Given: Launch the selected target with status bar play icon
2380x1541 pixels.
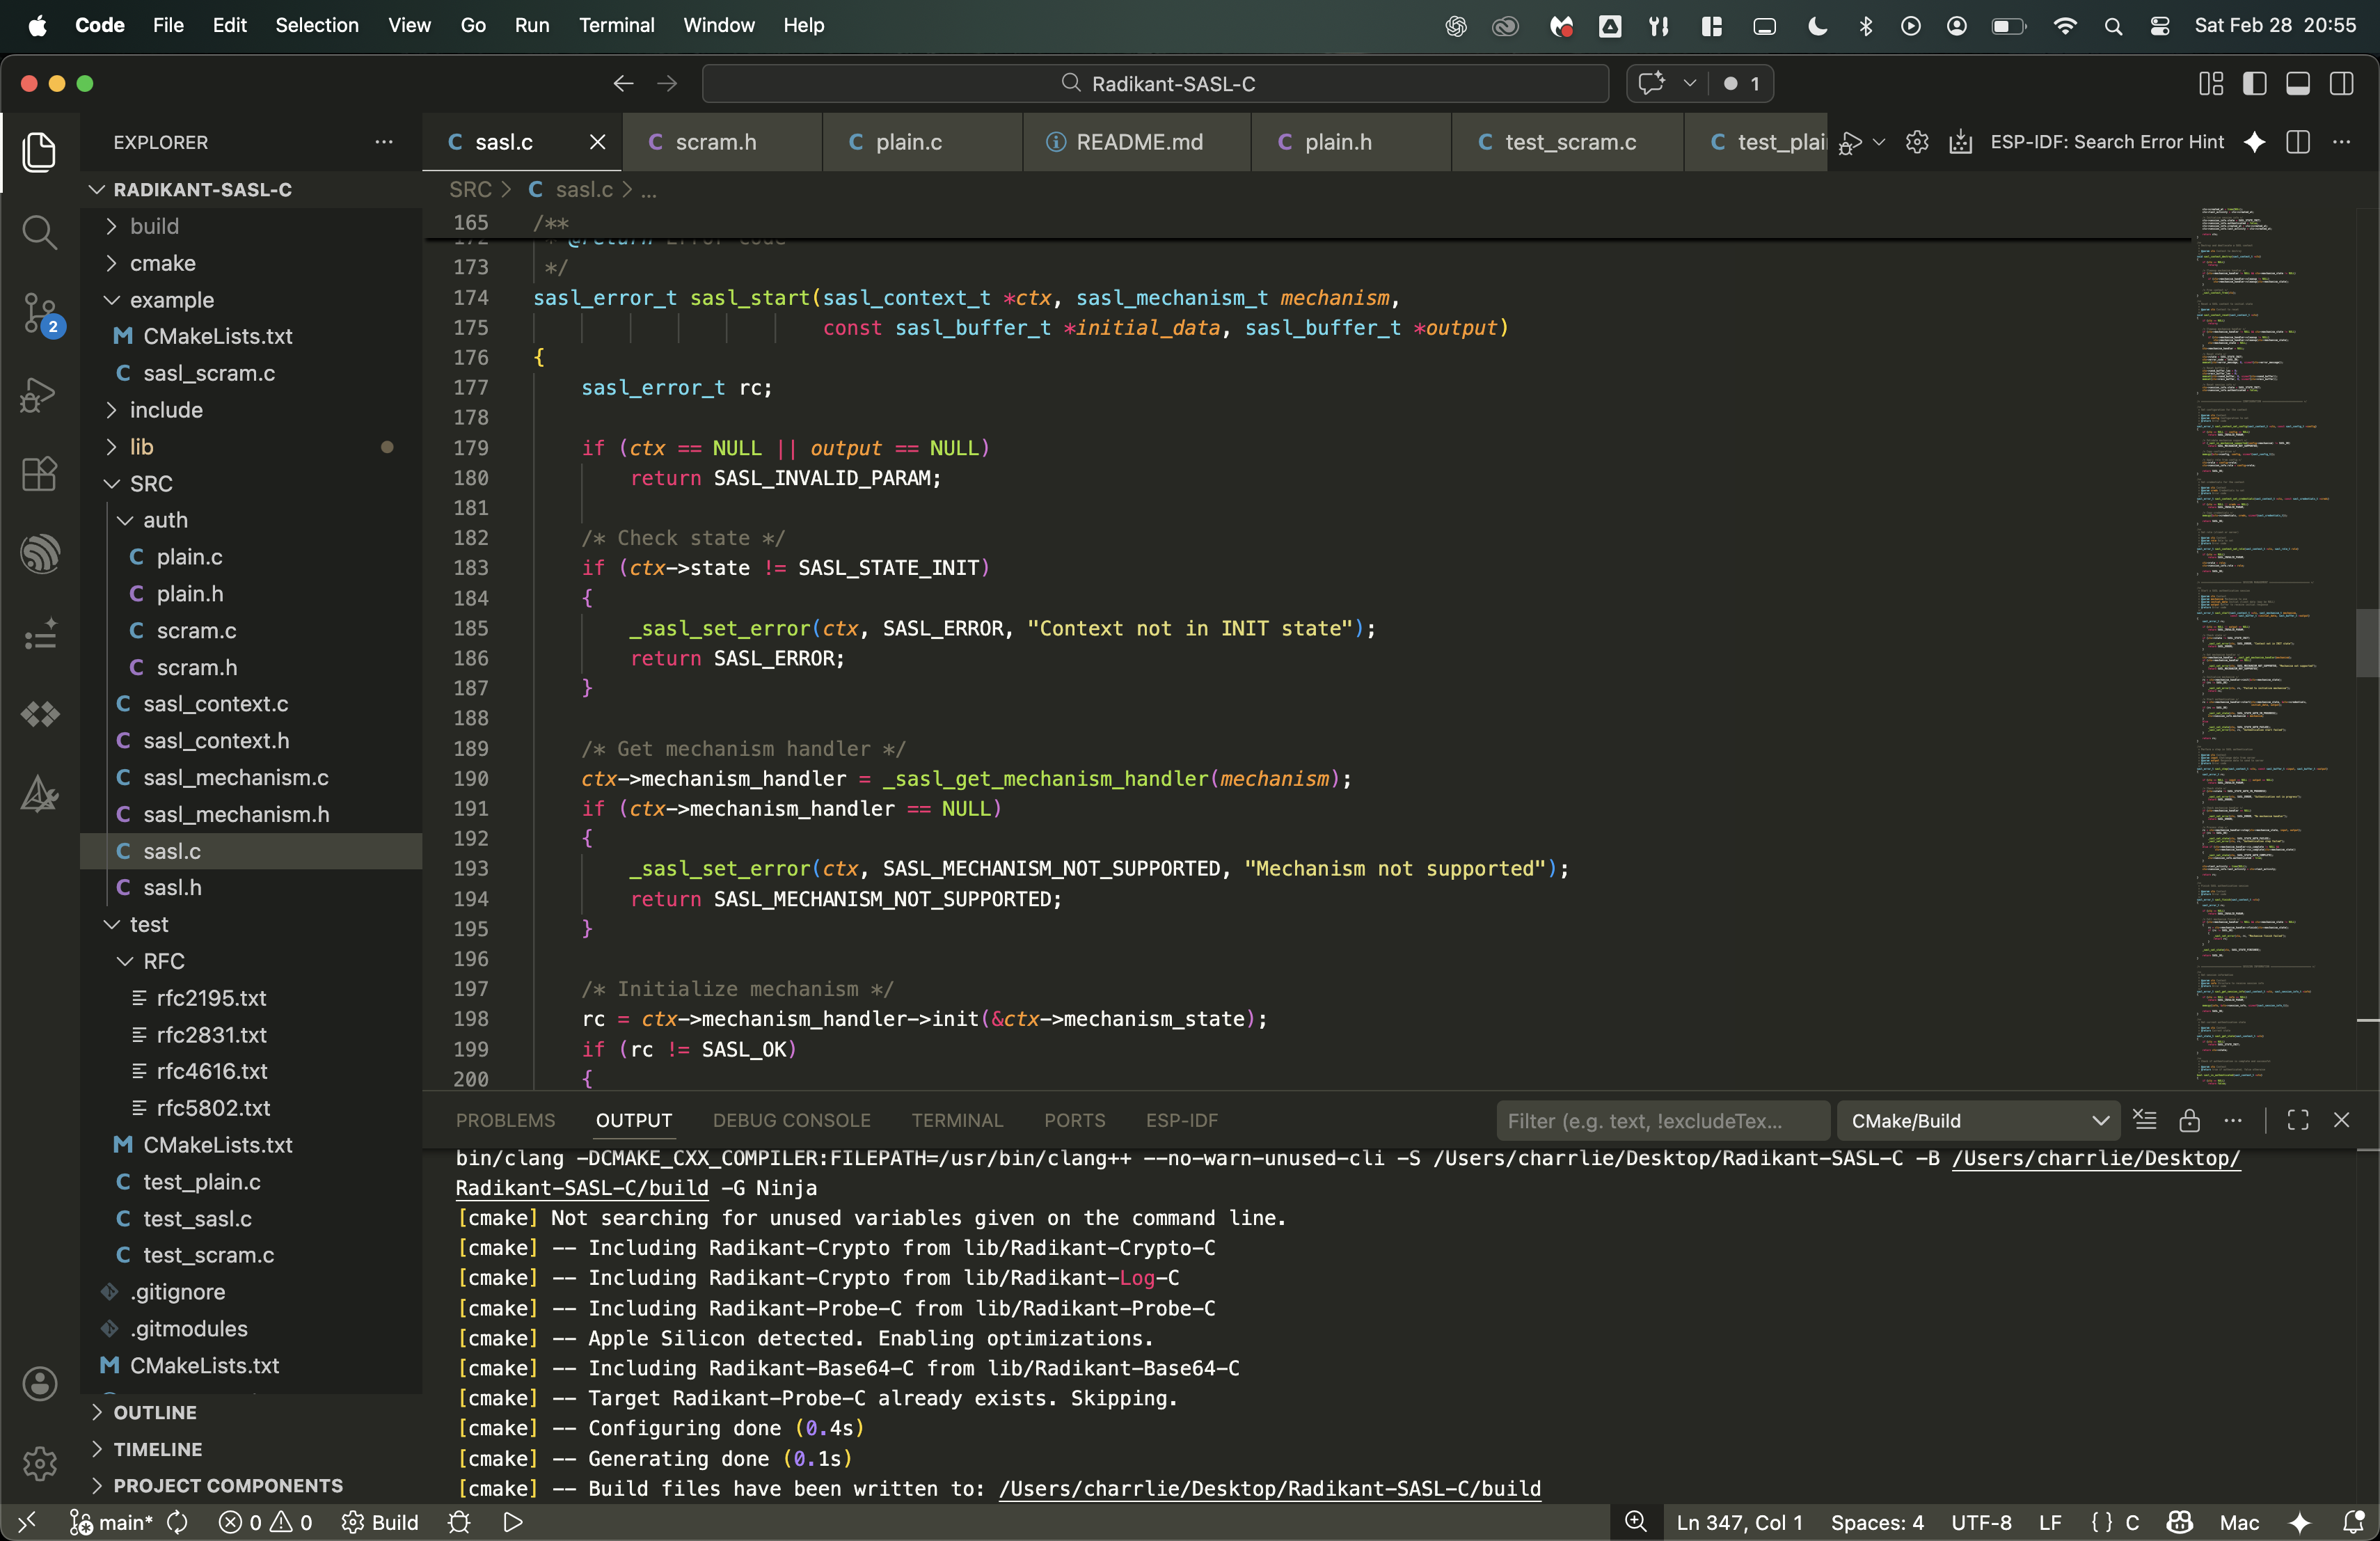Looking at the screenshot, I should point(513,1522).
